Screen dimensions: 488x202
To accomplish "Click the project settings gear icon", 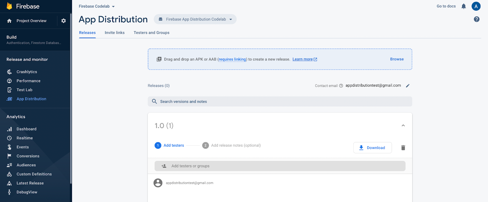I will pos(63,21).
